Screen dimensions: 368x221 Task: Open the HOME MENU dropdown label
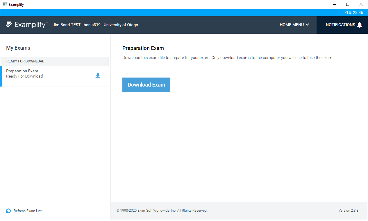(292, 25)
